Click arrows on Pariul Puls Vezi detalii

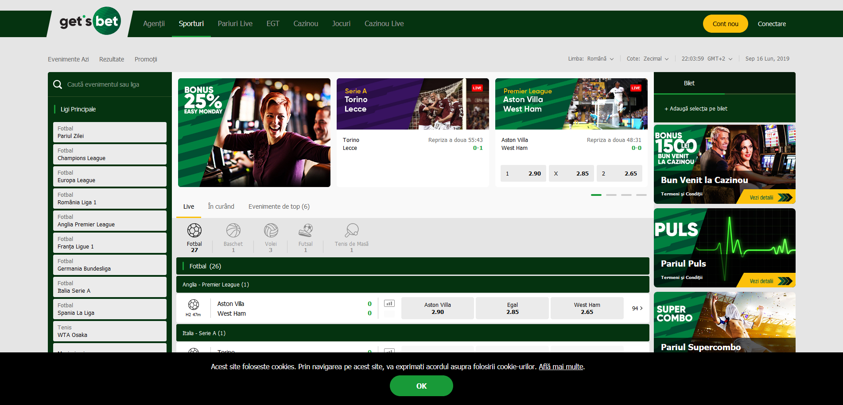point(785,281)
